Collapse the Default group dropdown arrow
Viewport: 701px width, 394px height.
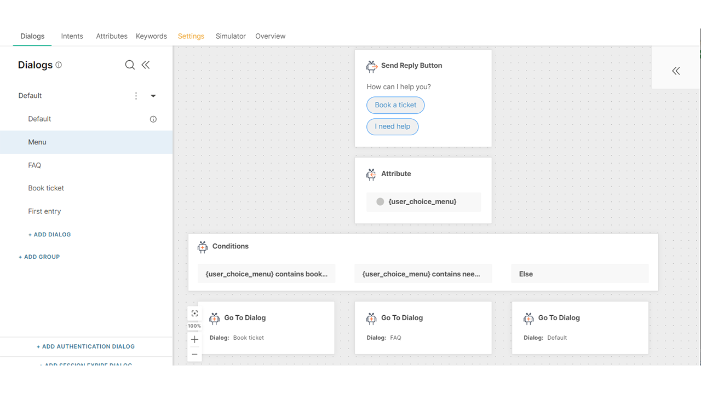click(x=153, y=96)
